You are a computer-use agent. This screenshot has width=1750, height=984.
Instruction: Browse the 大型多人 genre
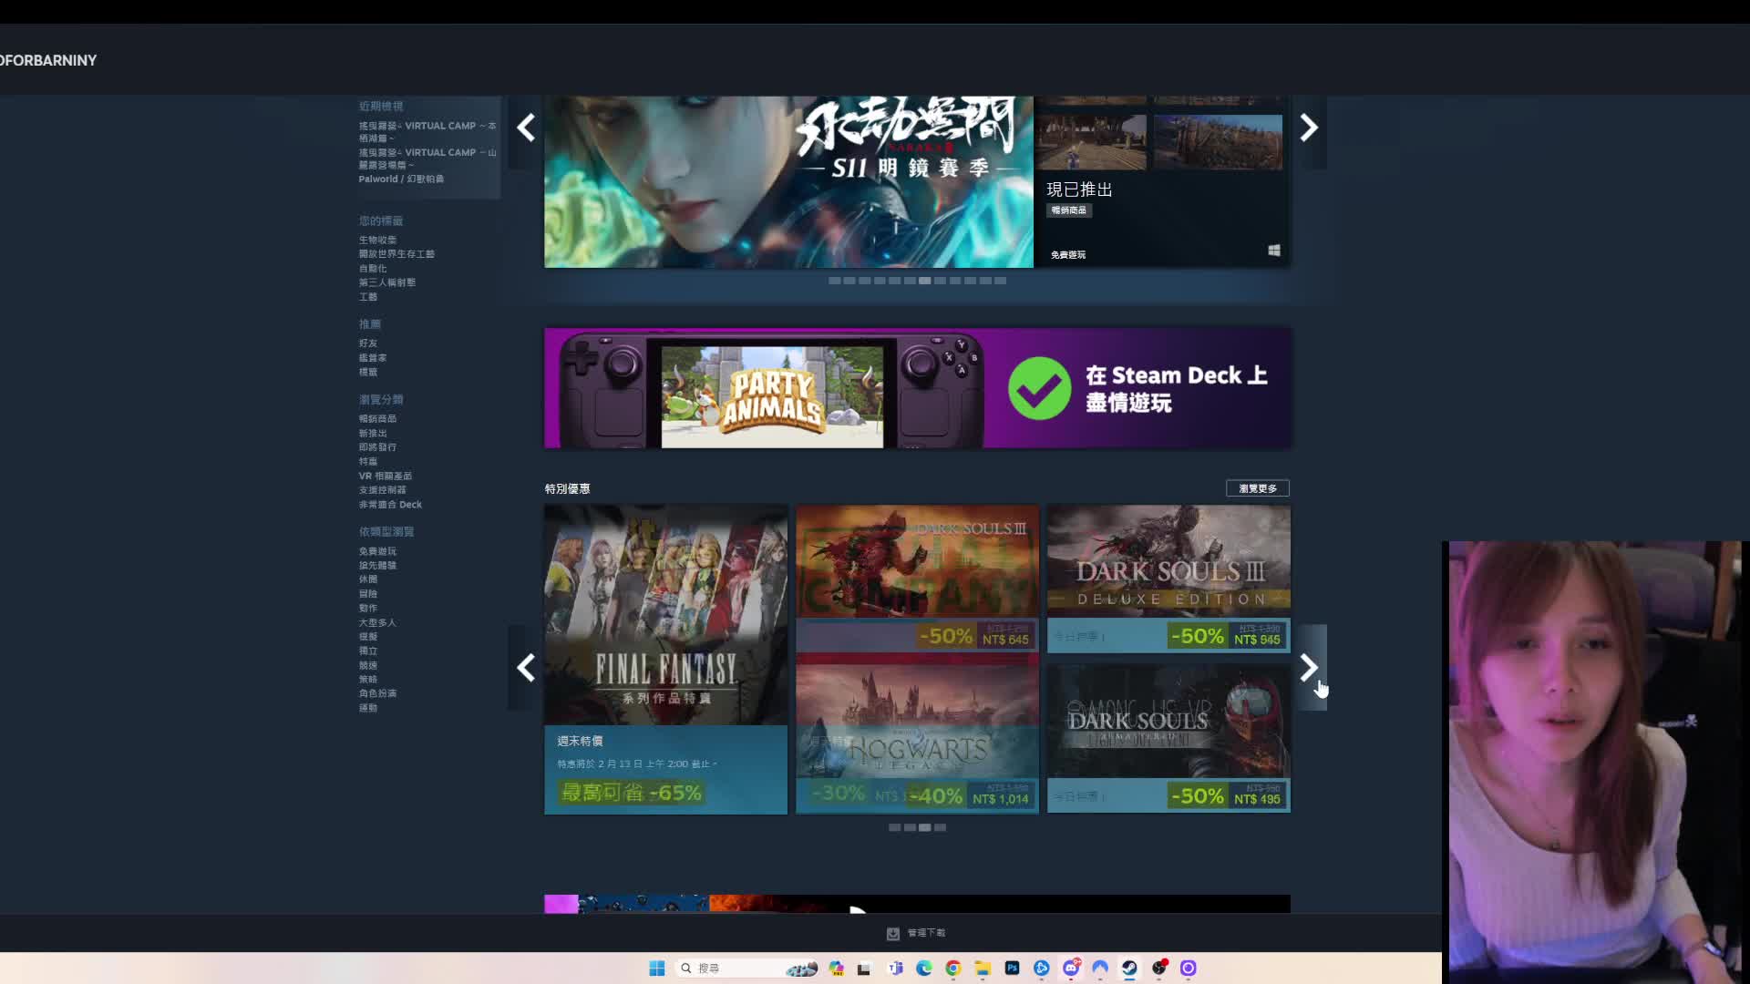(377, 622)
